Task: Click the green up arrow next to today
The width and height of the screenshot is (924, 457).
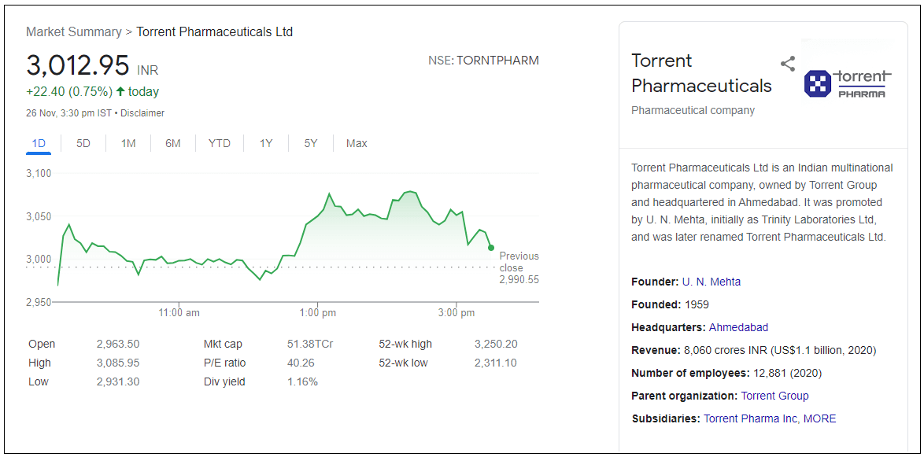Action: (120, 92)
